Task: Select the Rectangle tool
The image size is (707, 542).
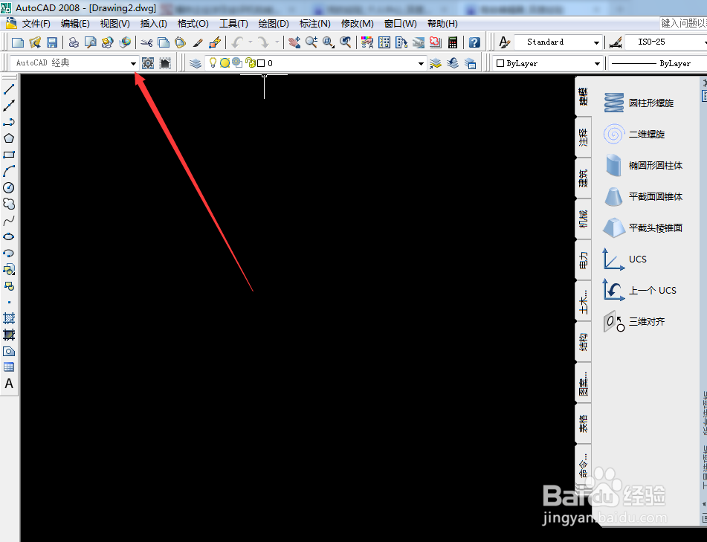Action: click(x=9, y=155)
